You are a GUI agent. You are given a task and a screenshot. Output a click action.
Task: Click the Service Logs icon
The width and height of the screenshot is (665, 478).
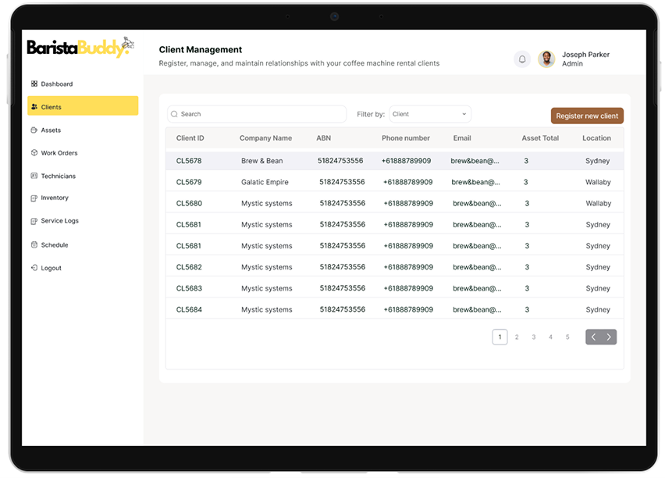coord(34,221)
